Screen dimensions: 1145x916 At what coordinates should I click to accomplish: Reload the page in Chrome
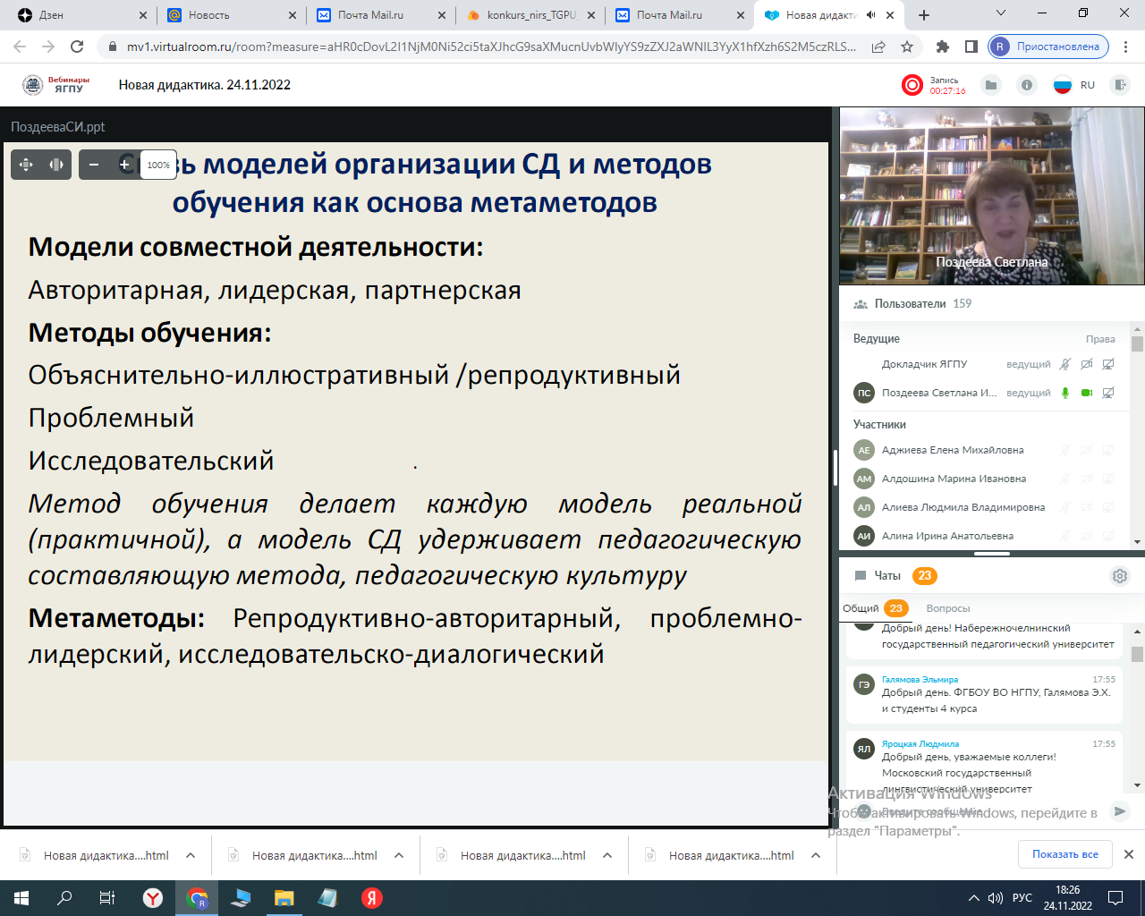coord(78,47)
